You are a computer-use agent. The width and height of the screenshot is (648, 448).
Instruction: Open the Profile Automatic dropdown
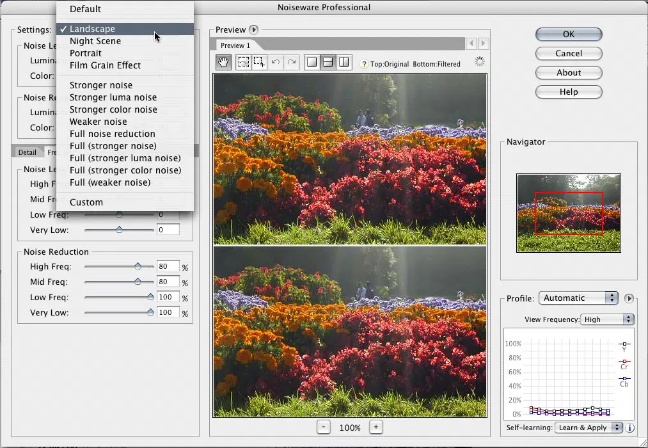578,298
